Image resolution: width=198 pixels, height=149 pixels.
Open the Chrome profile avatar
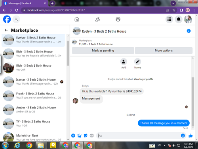(188, 10)
